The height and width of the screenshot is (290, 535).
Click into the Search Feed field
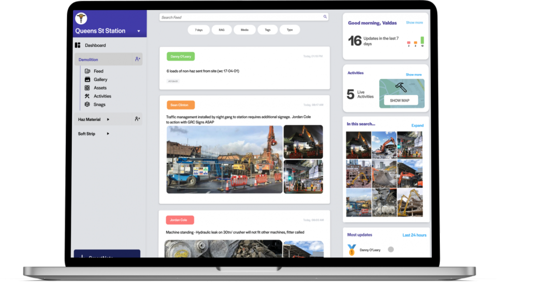[240, 17]
